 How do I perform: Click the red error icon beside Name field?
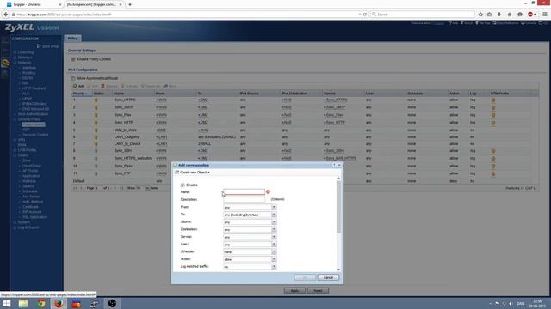pyautogui.click(x=268, y=191)
